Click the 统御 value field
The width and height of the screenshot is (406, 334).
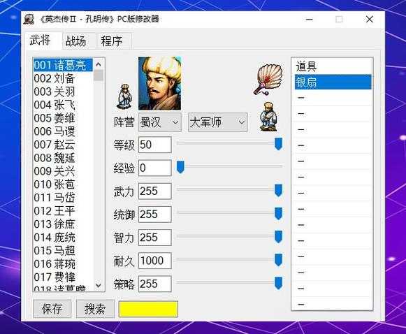pos(155,214)
